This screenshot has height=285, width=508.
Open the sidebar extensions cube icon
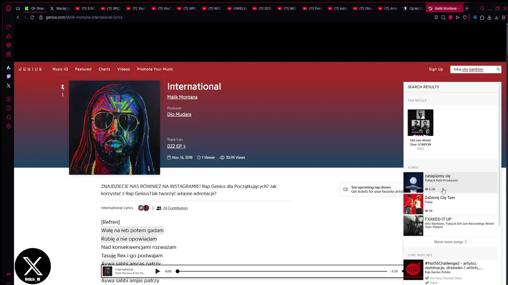pyautogui.click(x=8, y=117)
